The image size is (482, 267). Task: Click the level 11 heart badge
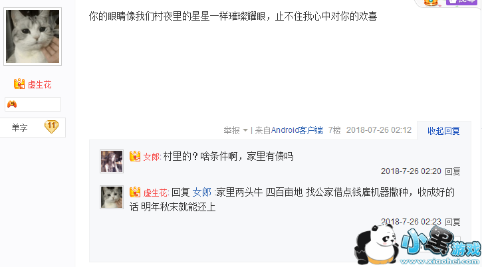coord(51,126)
